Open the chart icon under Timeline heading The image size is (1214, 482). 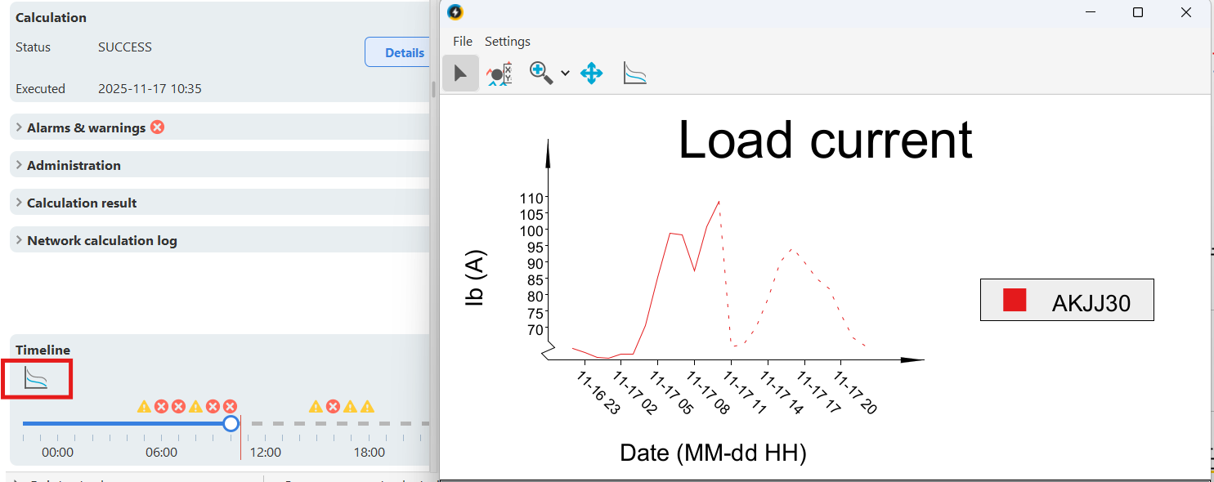click(x=36, y=378)
